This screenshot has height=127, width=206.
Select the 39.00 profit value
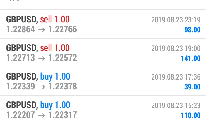click(192, 87)
